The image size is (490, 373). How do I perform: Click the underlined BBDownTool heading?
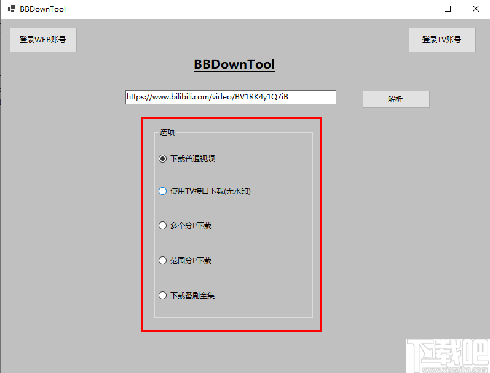[234, 64]
